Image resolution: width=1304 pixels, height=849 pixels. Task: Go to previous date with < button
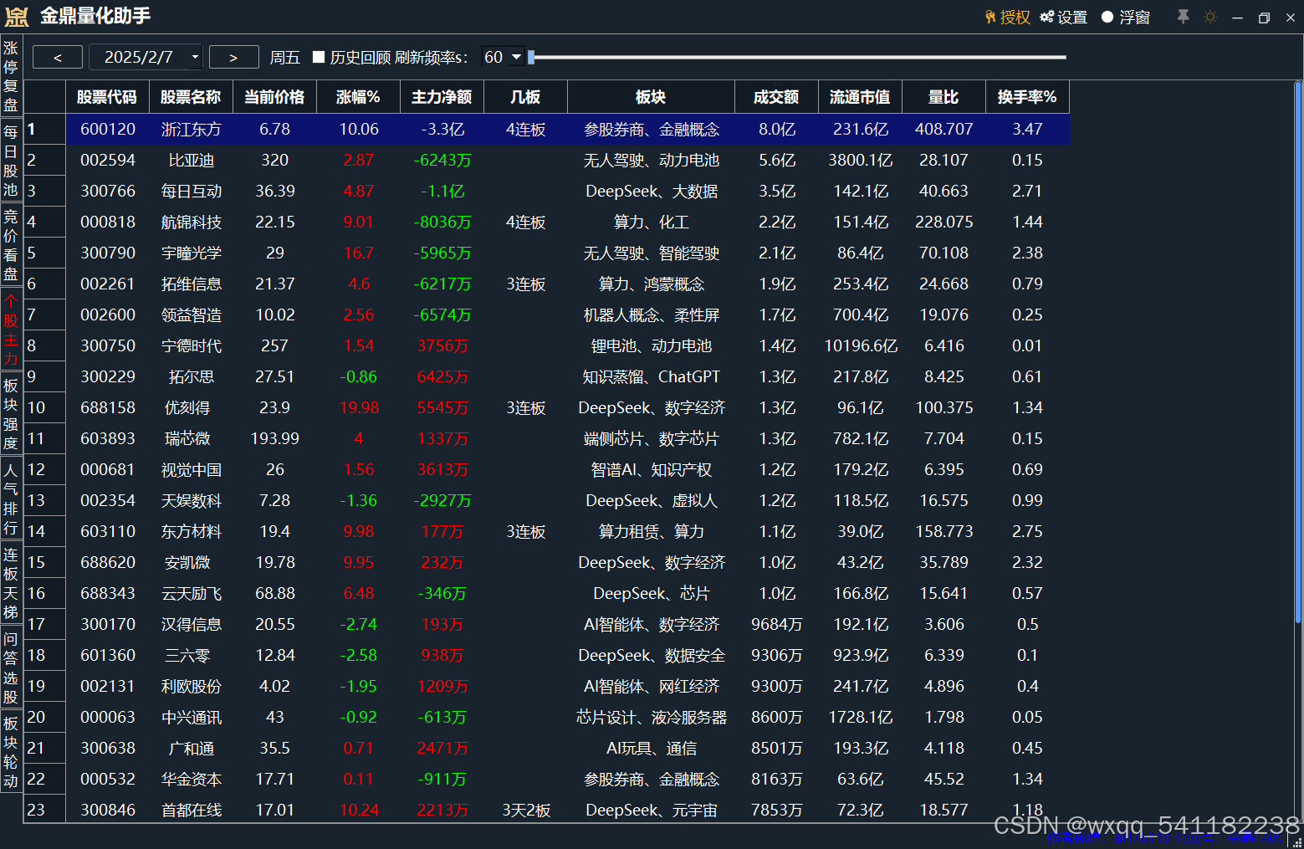click(58, 57)
